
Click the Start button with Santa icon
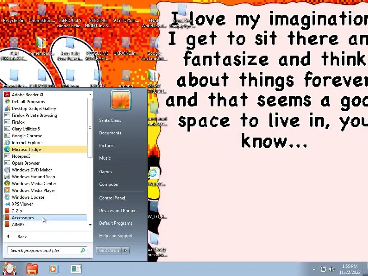point(9,269)
